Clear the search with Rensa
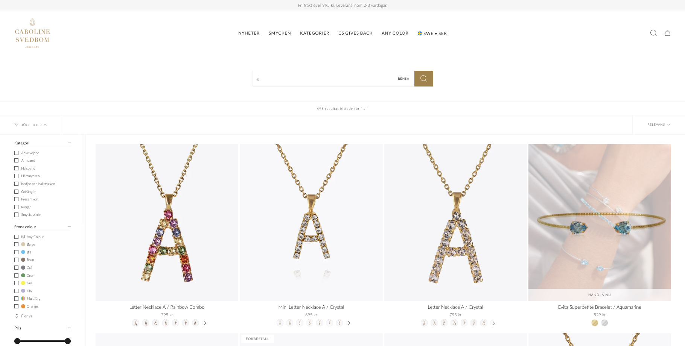This screenshot has height=346, width=685. 403,79
